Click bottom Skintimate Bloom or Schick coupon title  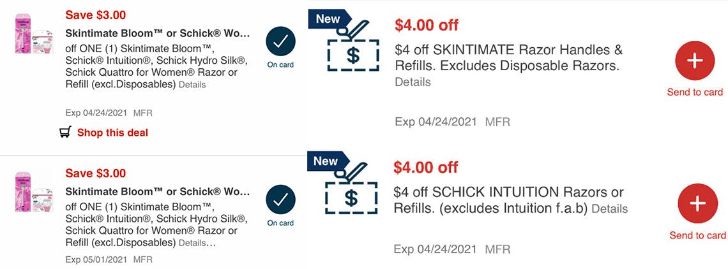click(x=158, y=191)
